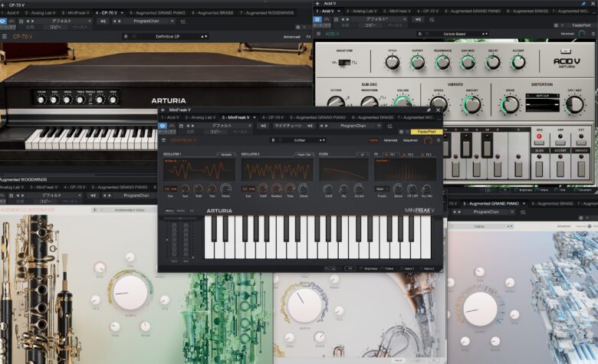The width and height of the screenshot is (598, 364).
Task: Open the MiniFreak V settings gear beside FaderPort
Action: (401, 132)
